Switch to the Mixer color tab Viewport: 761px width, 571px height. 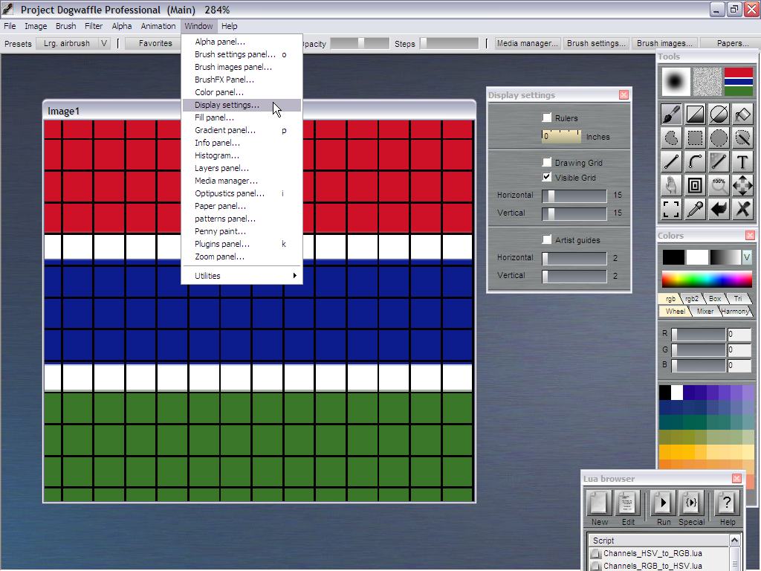click(x=705, y=312)
